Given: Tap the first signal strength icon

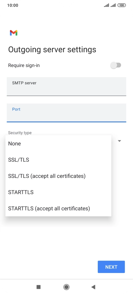Looking at the screenshot, I should tap(106, 5).
